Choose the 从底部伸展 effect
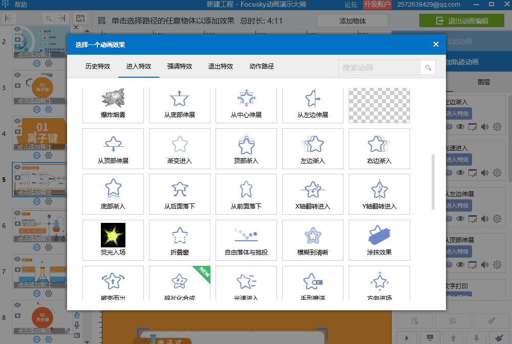Image resolution: width=512 pixels, height=344 pixels. point(180,105)
